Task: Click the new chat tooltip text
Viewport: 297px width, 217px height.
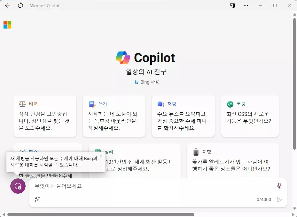Action: click(54, 161)
